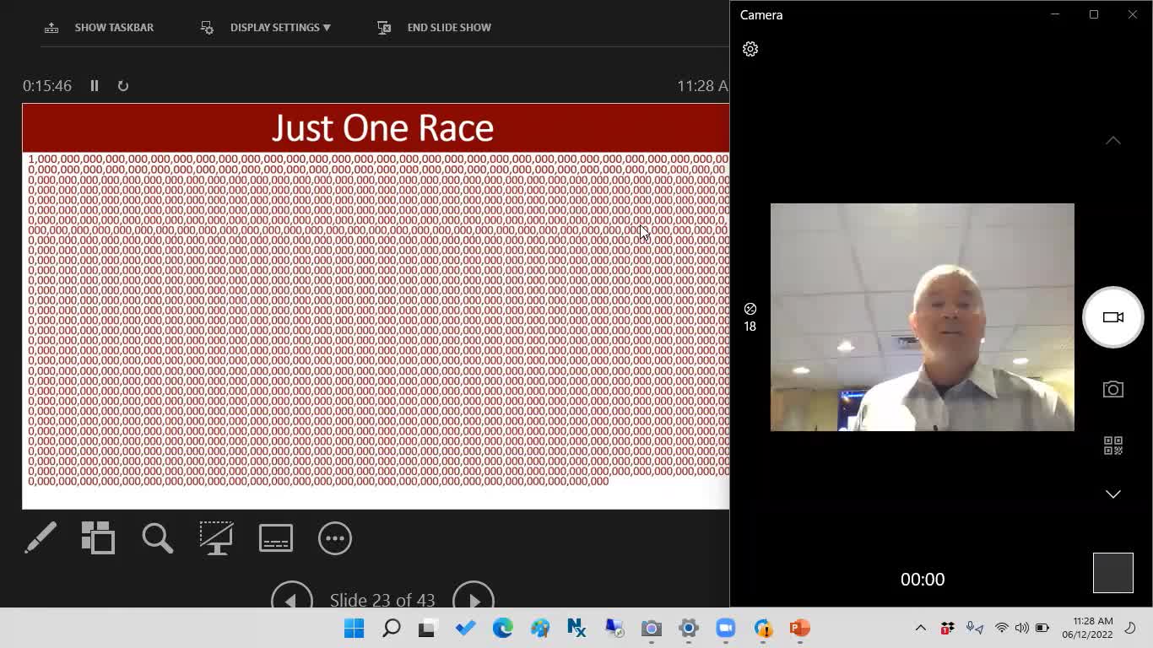Maximize the Camera window
1153x648 pixels.
1094,14
